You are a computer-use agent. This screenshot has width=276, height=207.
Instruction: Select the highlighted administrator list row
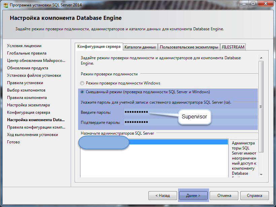[x=154, y=142]
